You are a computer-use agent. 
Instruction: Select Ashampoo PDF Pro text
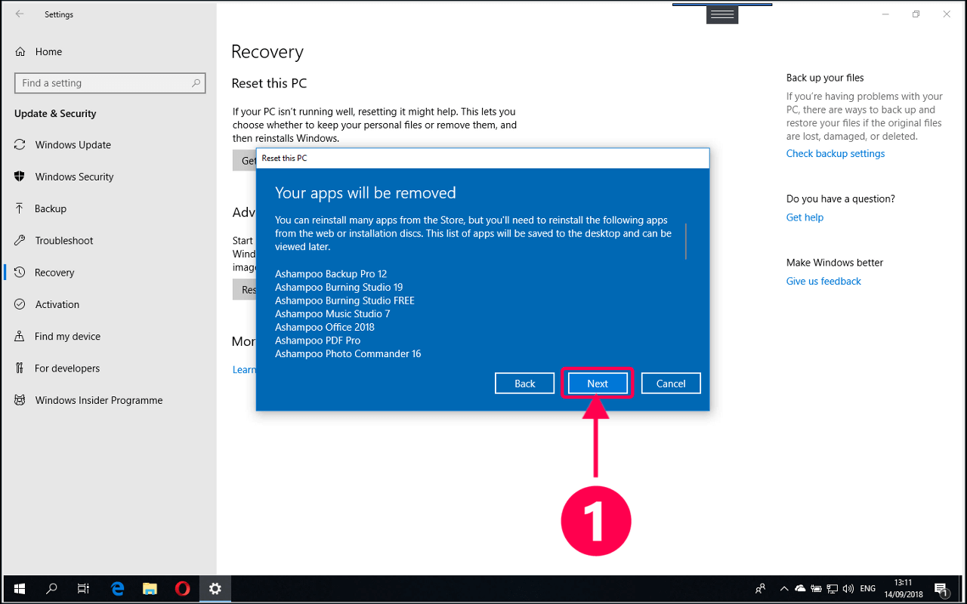pyautogui.click(x=317, y=341)
